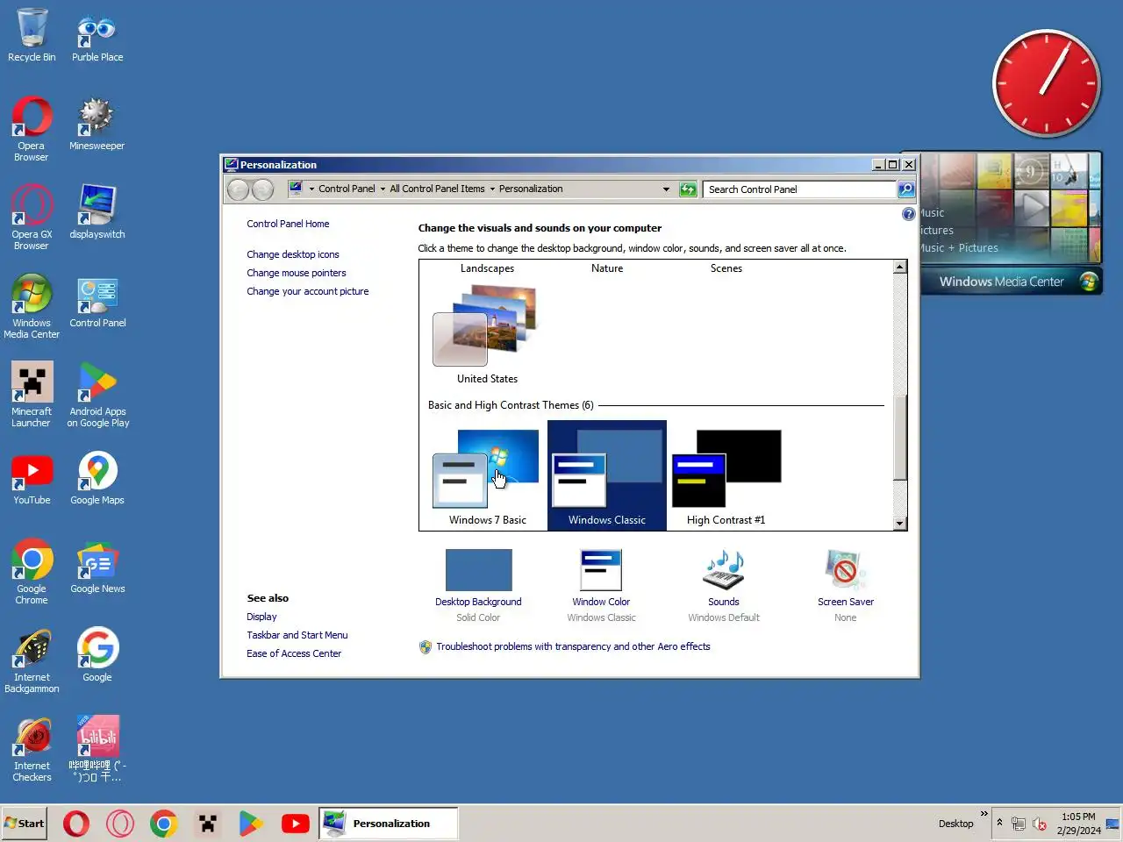The image size is (1123, 842).
Task: Click the search magnifier icon
Action: click(x=906, y=189)
